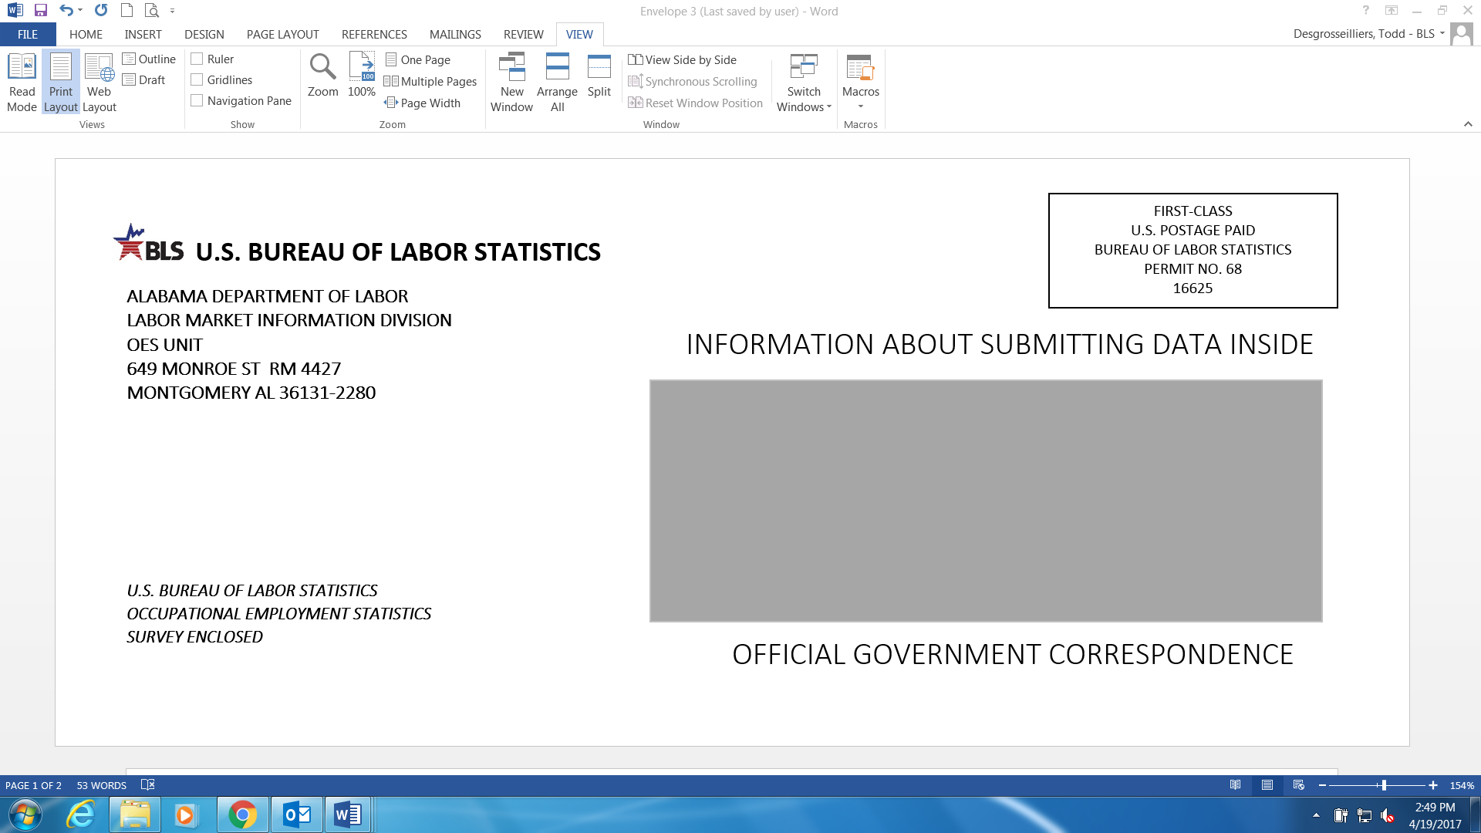
Task: Check the Navigation Pane option
Action: click(x=197, y=101)
